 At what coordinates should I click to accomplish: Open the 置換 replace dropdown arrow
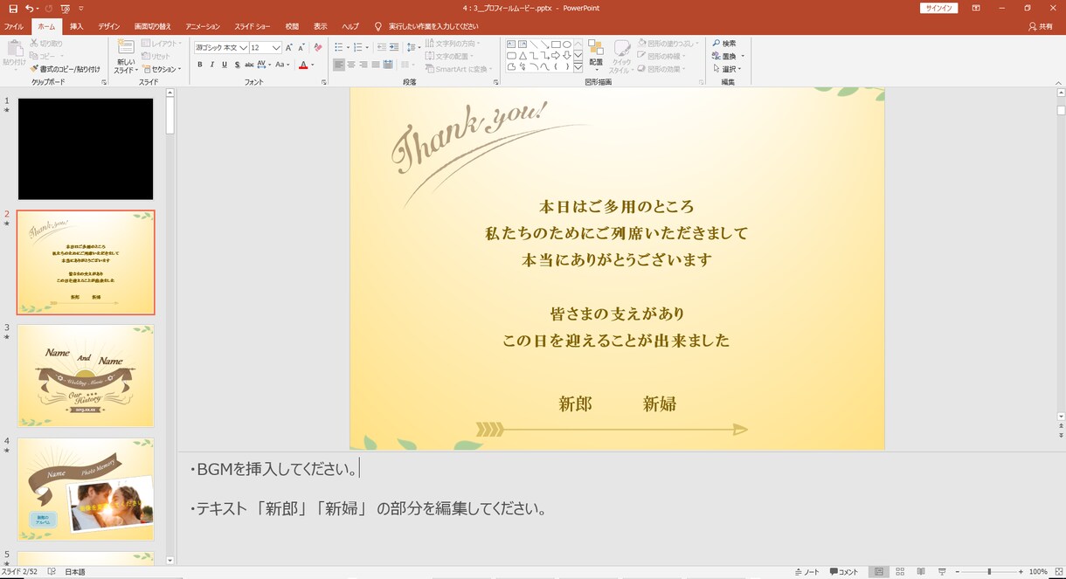pos(743,56)
